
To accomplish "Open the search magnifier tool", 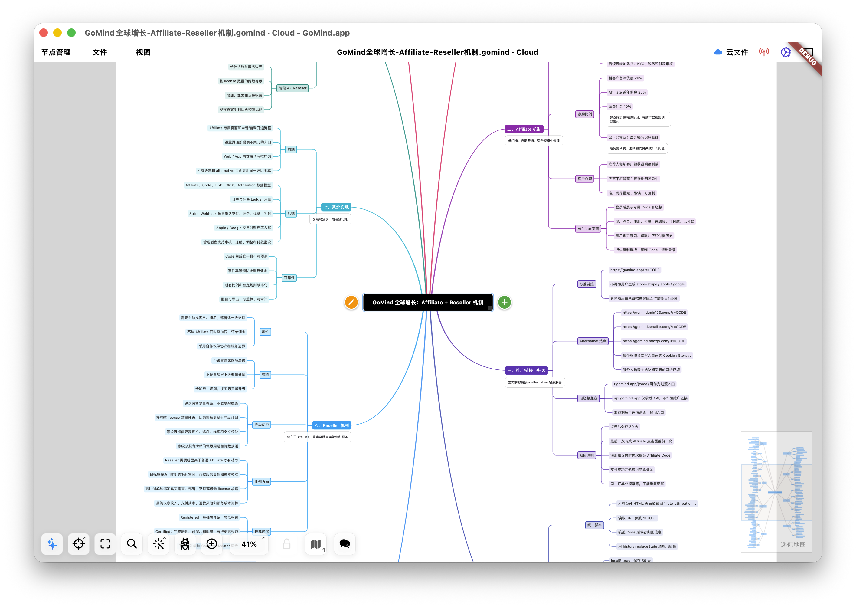I will 132,544.
